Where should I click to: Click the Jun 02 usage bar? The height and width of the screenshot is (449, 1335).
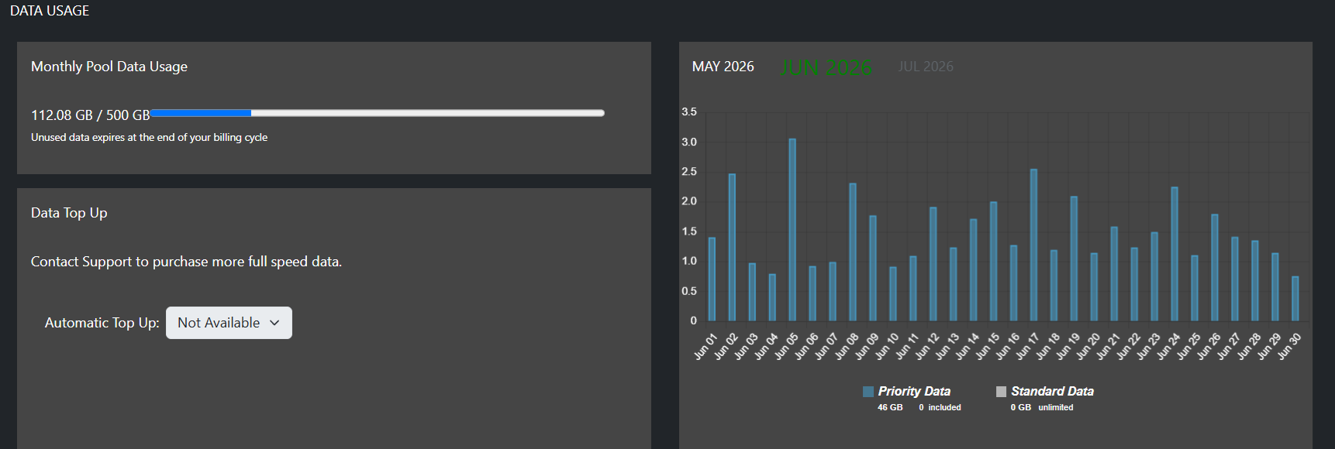[732, 248]
